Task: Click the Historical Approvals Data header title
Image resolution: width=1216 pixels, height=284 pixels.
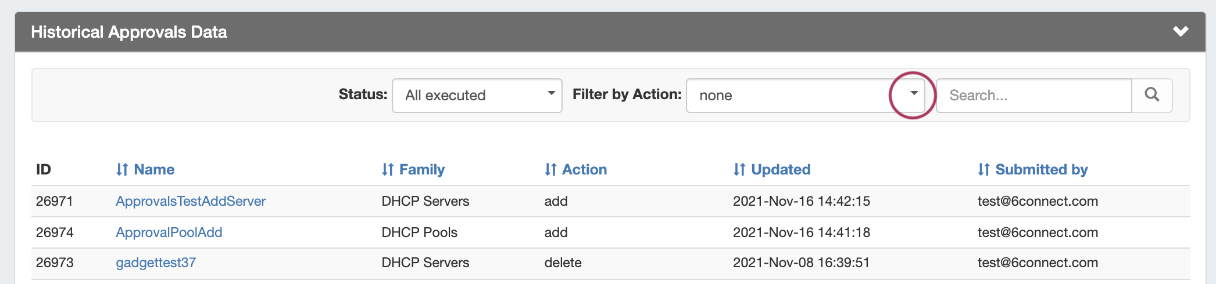Action: coord(129,32)
